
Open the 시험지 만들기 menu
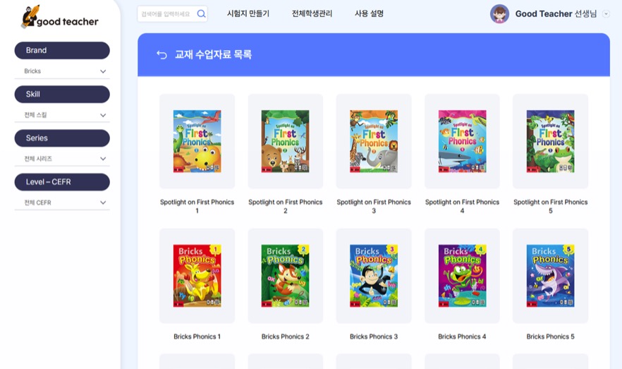[248, 14]
